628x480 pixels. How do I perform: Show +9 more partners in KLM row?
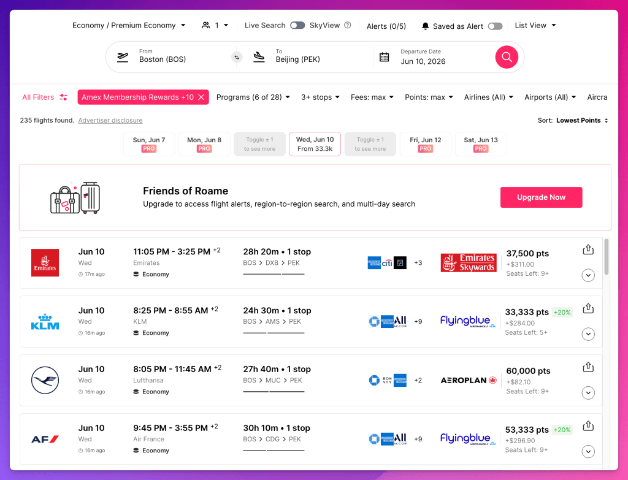(418, 321)
